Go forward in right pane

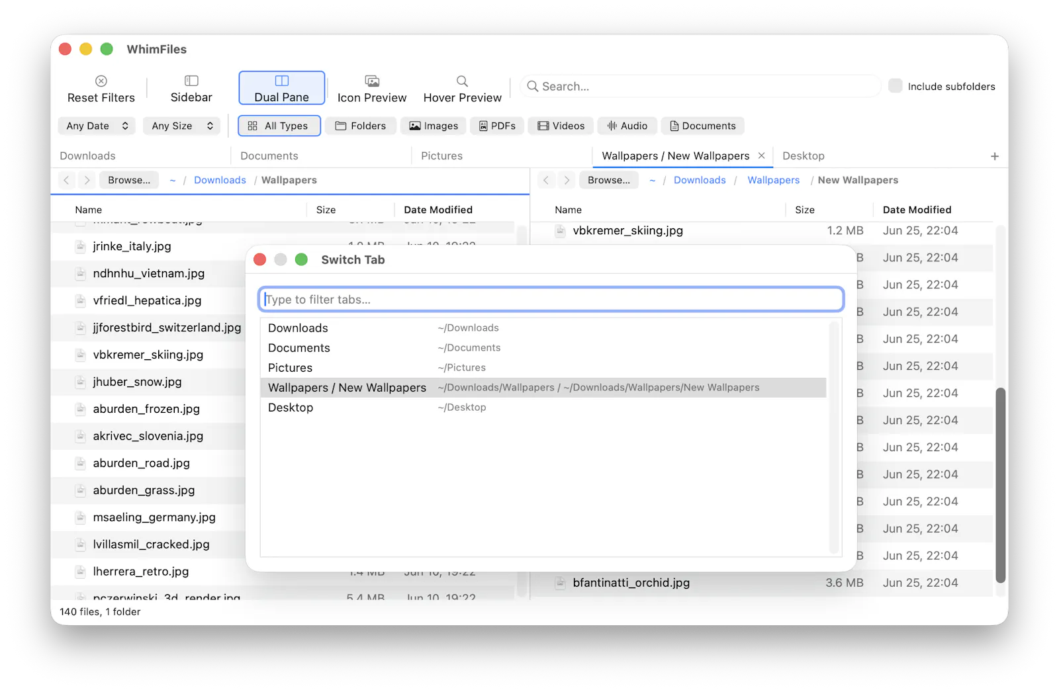(567, 180)
